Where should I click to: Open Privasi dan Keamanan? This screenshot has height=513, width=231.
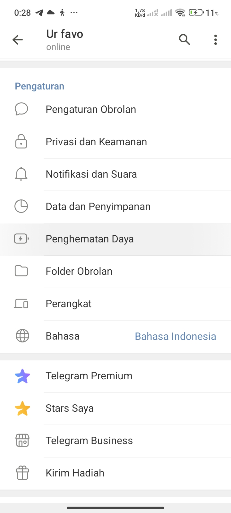[96, 142]
